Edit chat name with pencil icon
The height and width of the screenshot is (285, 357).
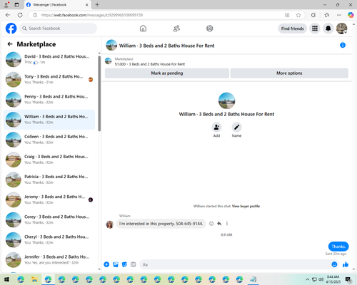point(236,128)
